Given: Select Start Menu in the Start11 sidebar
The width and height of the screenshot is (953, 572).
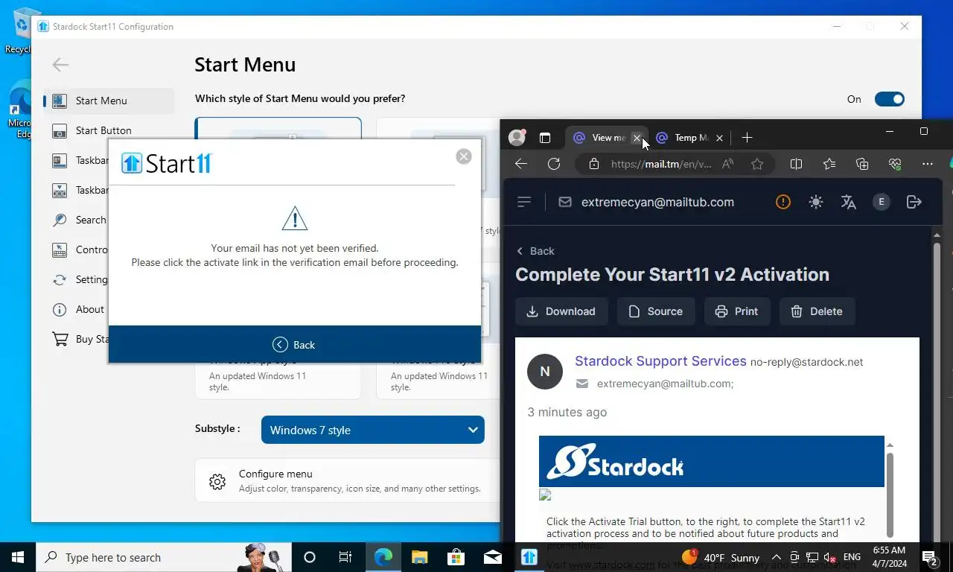Looking at the screenshot, I should point(109,101).
